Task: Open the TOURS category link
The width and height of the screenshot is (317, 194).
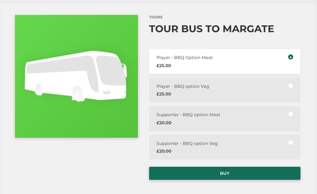Action: pyautogui.click(x=156, y=17)
